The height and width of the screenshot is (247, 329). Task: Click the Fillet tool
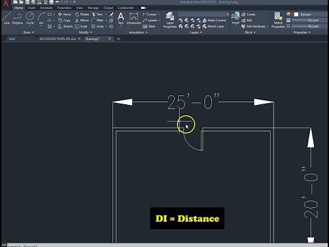[97, 21]
